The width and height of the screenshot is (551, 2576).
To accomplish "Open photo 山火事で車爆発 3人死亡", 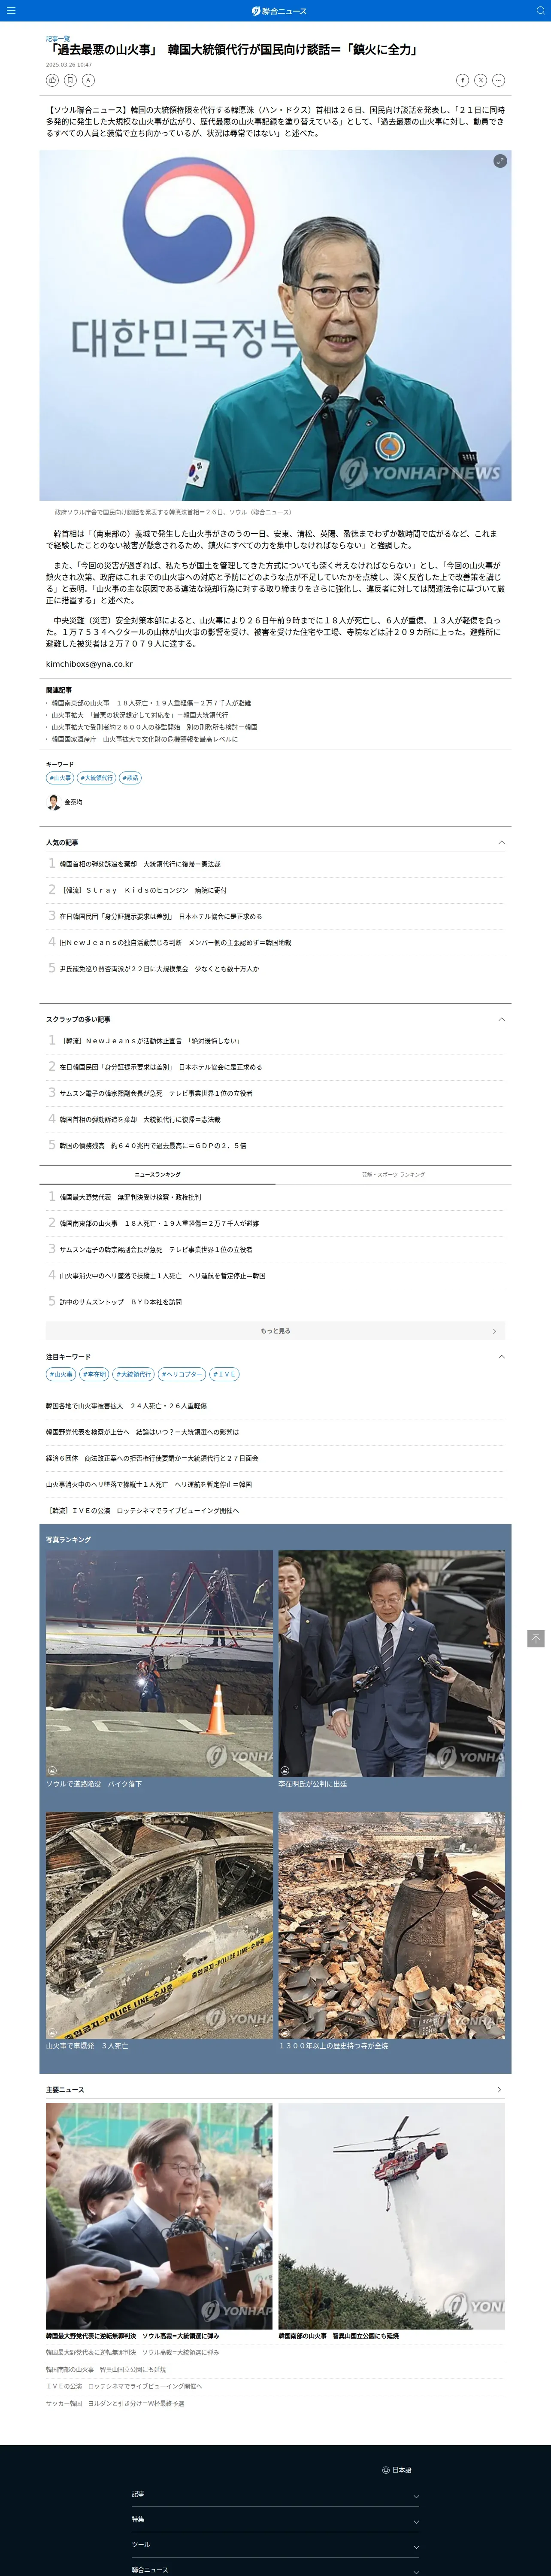I will [159, 1925].
